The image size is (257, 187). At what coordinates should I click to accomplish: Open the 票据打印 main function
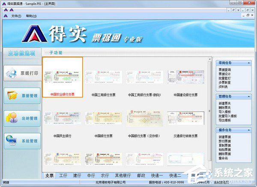(x=23, y=73)
